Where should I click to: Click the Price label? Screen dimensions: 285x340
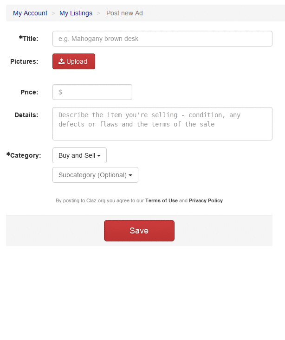point(29,92)
